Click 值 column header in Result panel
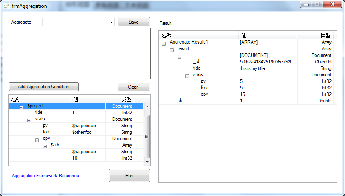This screenshot has width=345, height=196. (268, 35)
